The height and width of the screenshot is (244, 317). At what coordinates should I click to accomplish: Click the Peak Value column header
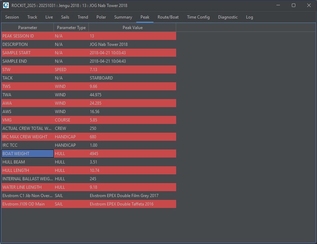click(132, 28)
